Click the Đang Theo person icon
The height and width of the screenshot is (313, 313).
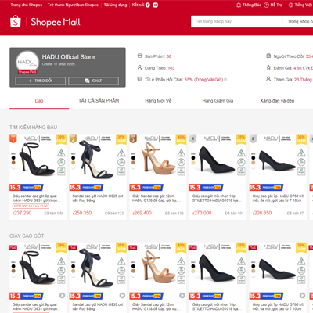pyautogui.click(x=140, y=67)
